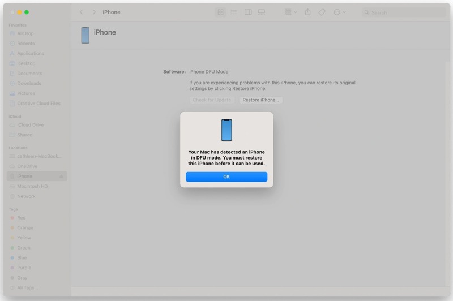Switch to gallery view
This screenshot has height=301, width=453.
click(262, 12)
